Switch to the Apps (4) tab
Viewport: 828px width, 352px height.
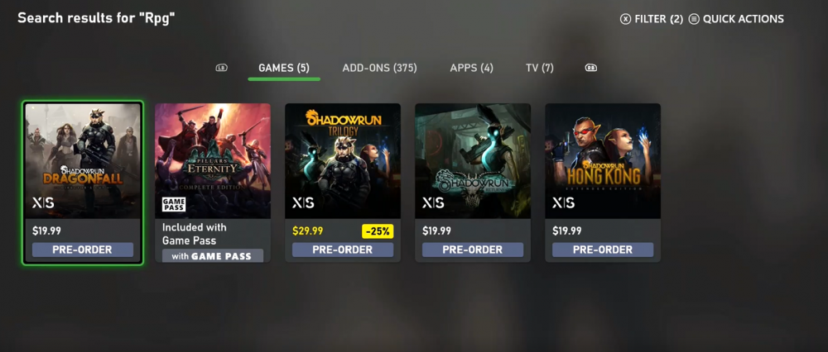click(x=472, y=68)
